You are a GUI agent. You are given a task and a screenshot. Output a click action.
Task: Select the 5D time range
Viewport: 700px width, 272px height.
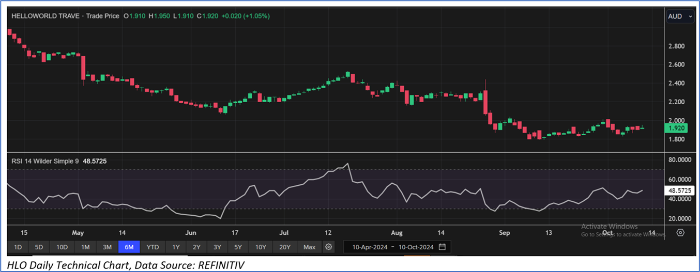coord(39,247)
